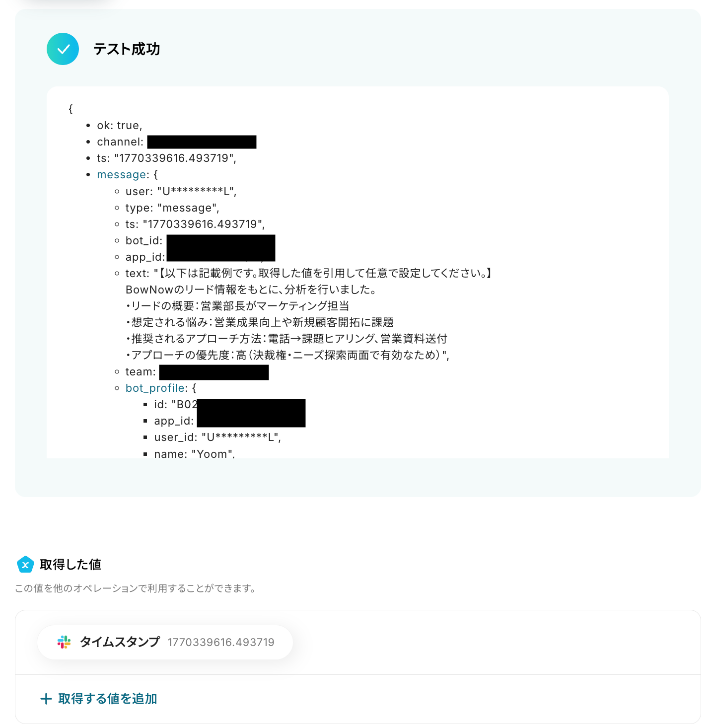Screen dimensions: 713x728
Task: Click the top-level ts value line
Action: tap(167, 158)
